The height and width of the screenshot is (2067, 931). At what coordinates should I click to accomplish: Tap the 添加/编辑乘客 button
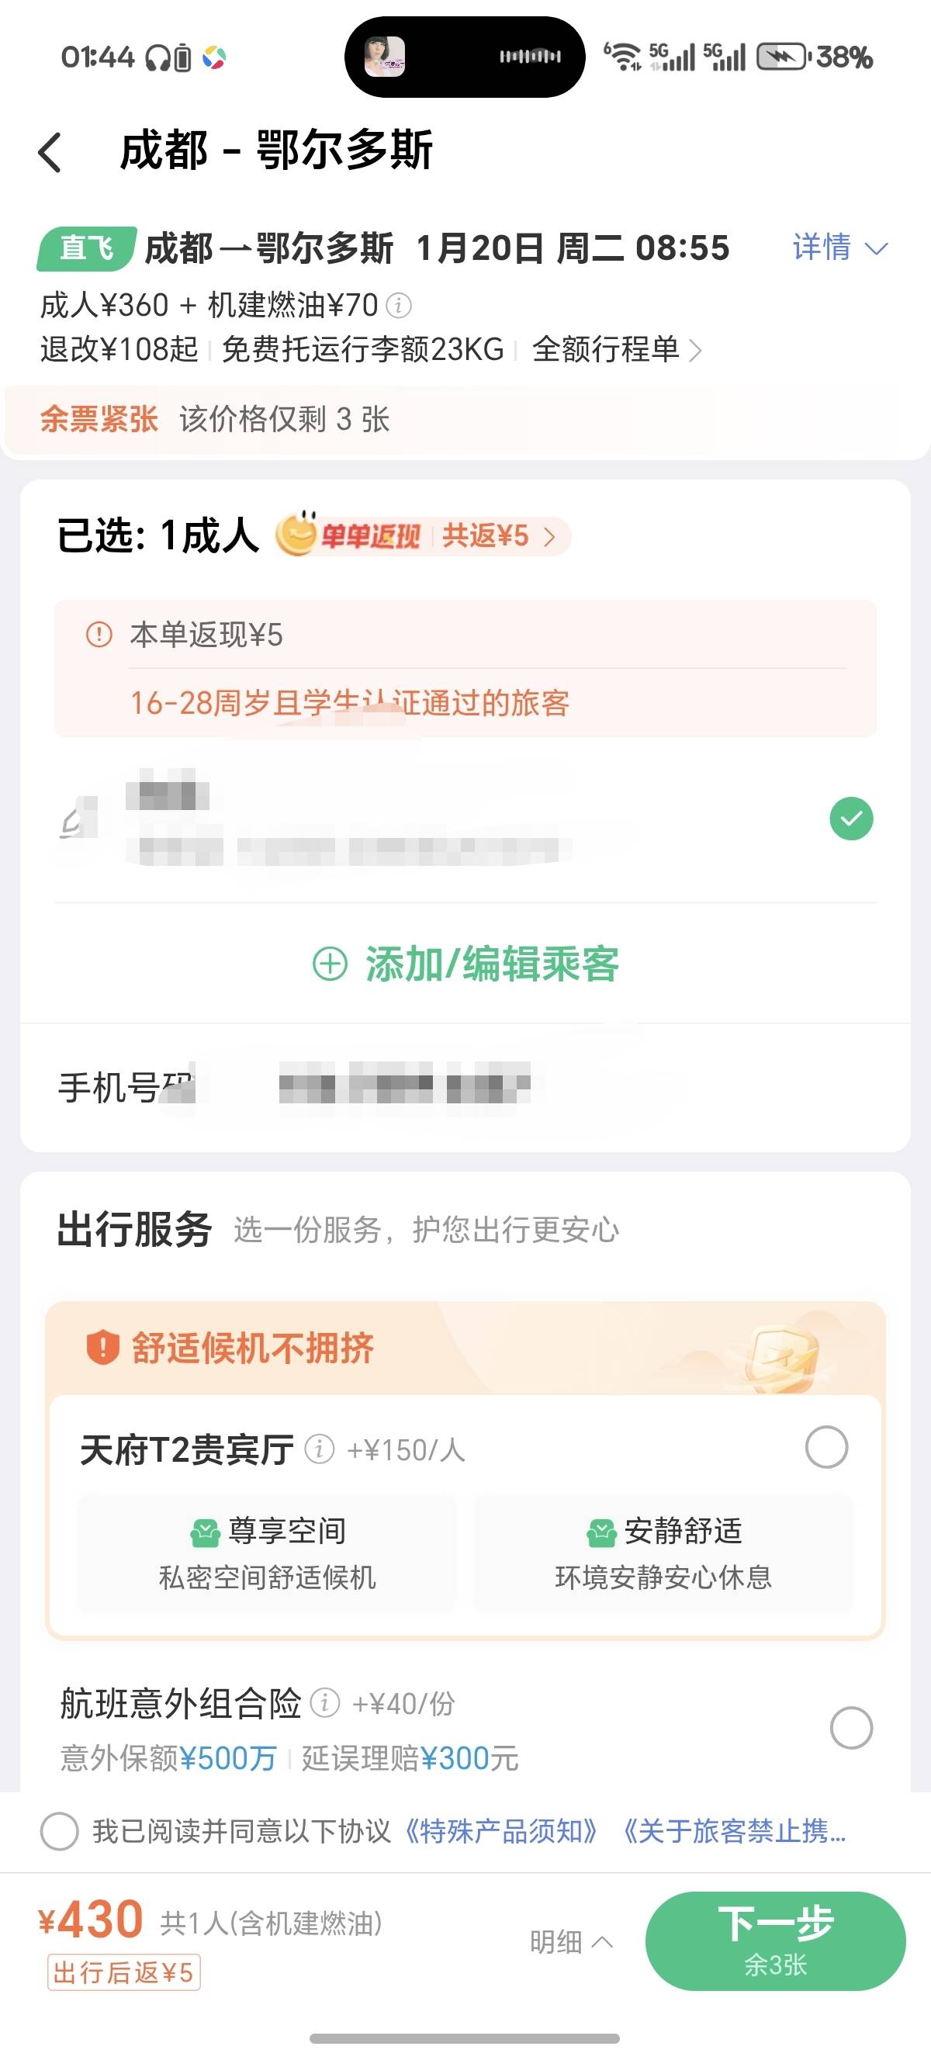click(x=465, y=964)
